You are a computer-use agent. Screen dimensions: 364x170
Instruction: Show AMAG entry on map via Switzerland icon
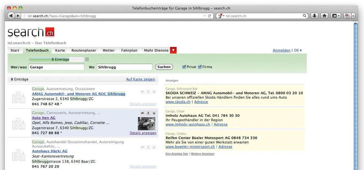point(142,92)
